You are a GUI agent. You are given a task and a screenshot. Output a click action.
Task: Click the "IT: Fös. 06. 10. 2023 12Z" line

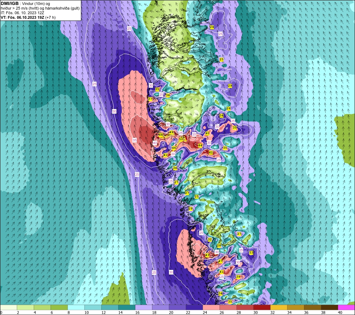(22, 13)
